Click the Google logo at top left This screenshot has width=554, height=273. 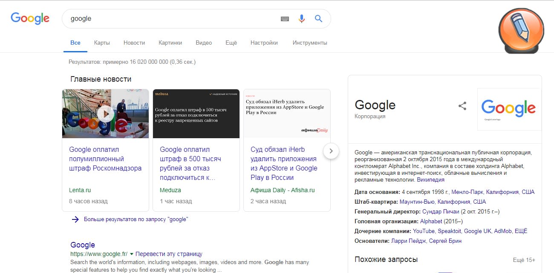click(30, 18)
